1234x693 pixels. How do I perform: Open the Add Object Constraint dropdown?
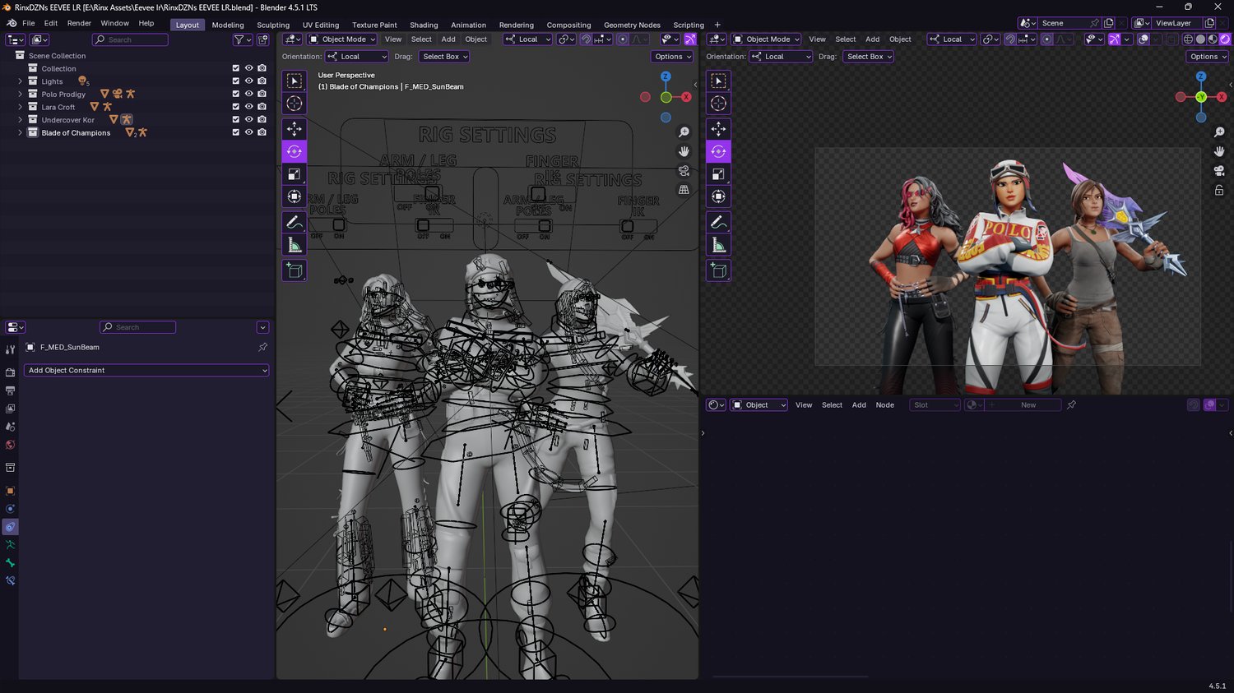click(x=146, y=371)
